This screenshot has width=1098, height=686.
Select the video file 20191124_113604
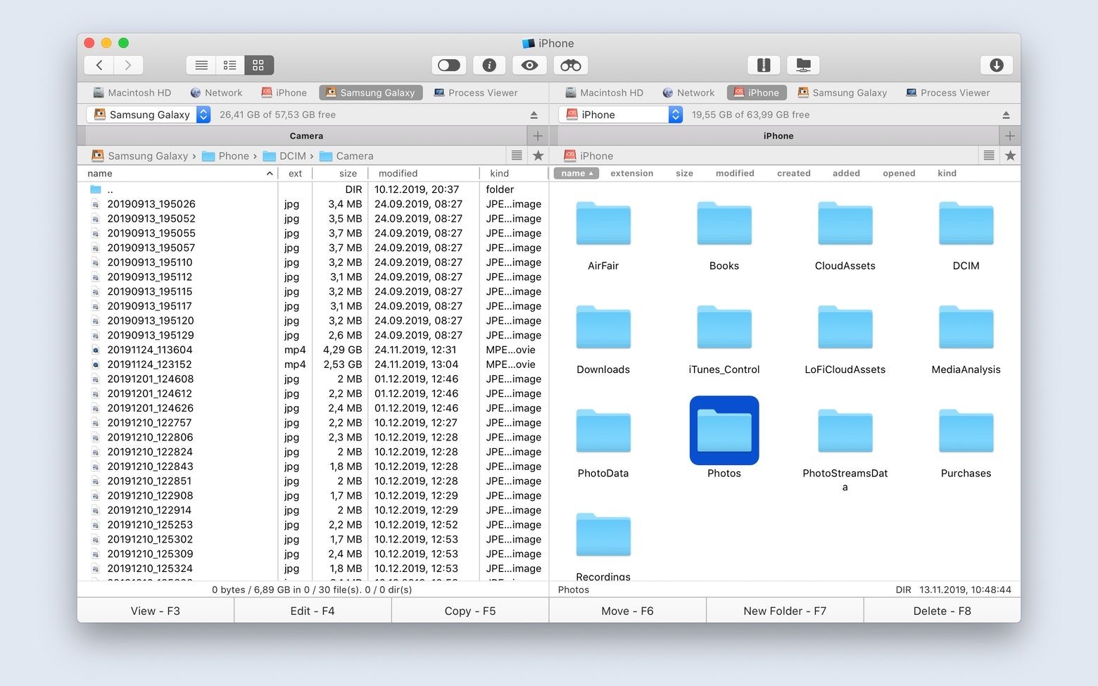pos(313,350)
